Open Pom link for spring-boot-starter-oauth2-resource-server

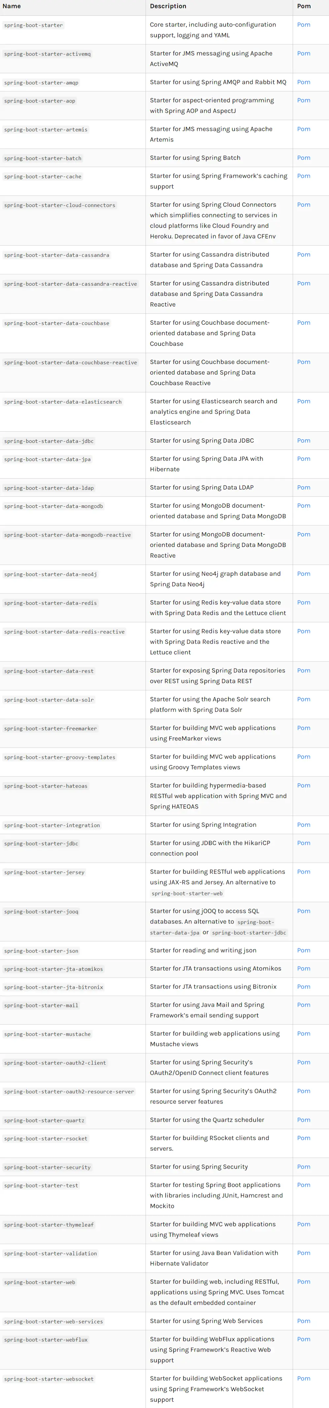point(303,1092)
